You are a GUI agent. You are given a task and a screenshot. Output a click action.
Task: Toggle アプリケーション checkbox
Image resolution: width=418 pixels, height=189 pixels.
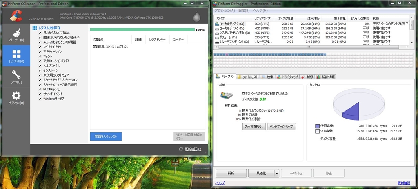40,52
